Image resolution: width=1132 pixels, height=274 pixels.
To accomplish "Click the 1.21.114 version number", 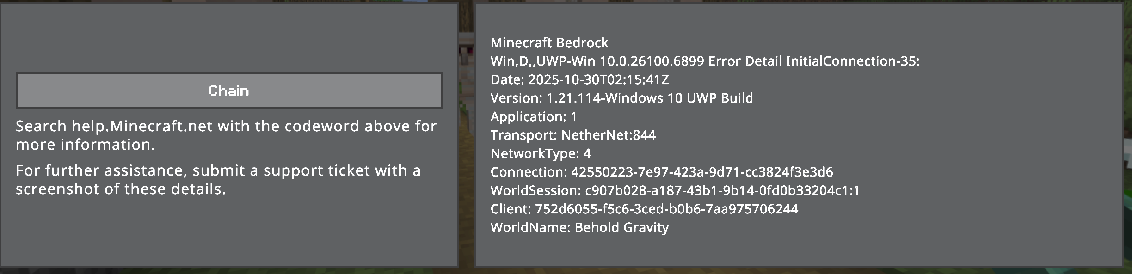I will (x=573, y=98).
